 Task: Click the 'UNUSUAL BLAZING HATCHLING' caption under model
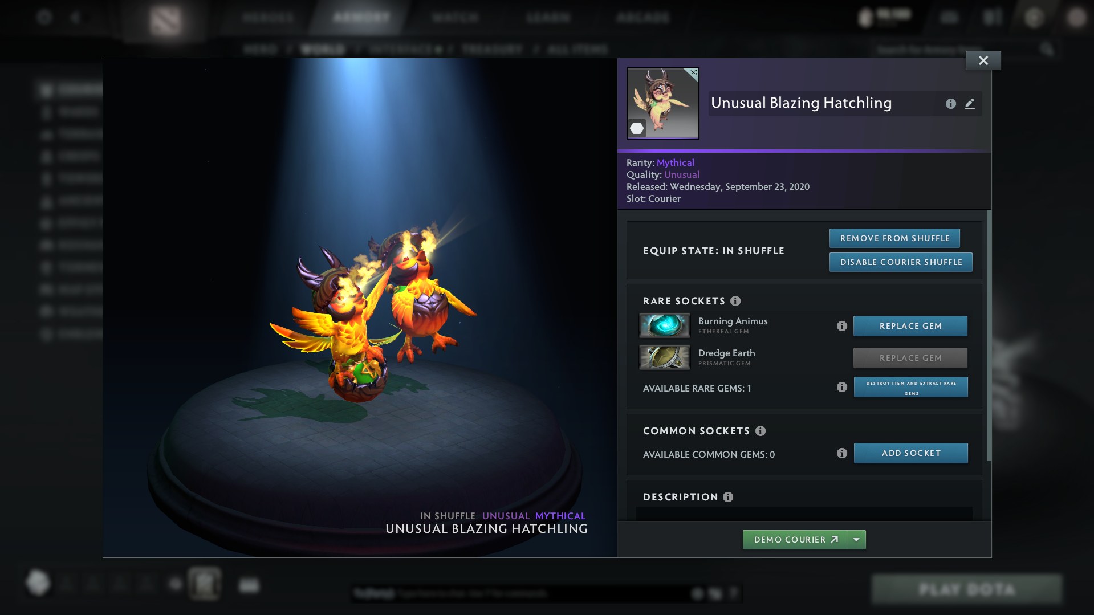click(x=486, y=529)
